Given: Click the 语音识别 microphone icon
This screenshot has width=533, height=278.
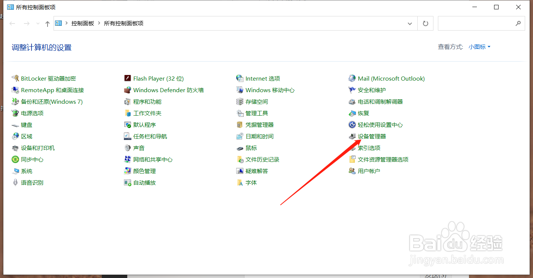Looking at the screenshot, I should tap(15, 182).
